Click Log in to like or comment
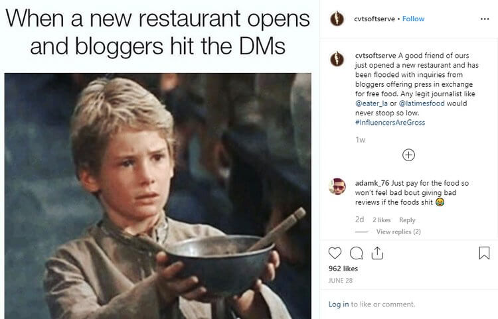Viewport: 498px width, 319px height. 339,304
